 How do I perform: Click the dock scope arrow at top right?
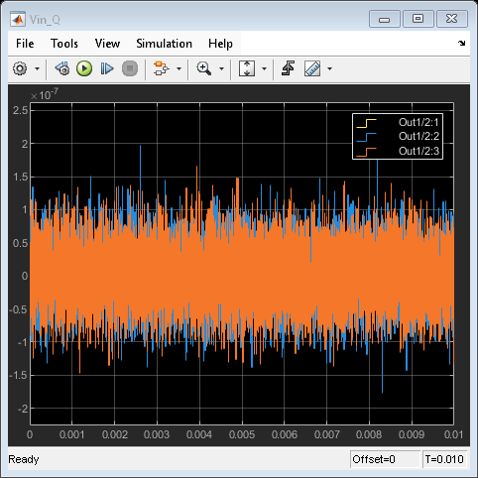tap(461, 43)
